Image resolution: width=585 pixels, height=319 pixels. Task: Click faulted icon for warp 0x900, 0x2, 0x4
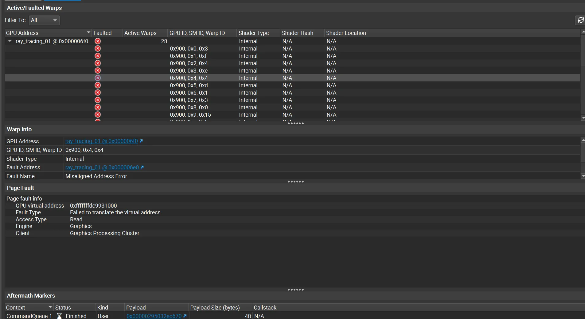pyautogui.click(x=98, y=63)
